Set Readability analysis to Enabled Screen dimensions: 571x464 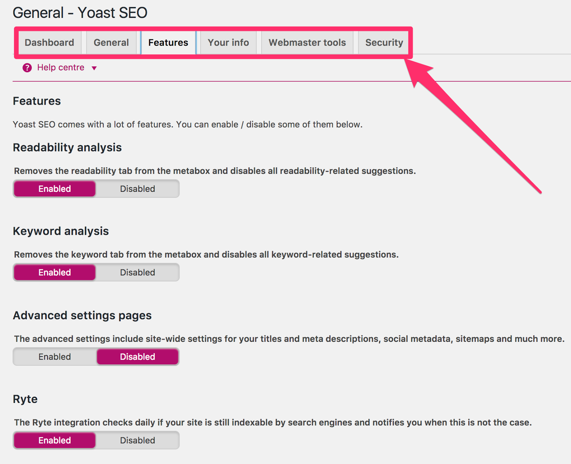point(55,189)
